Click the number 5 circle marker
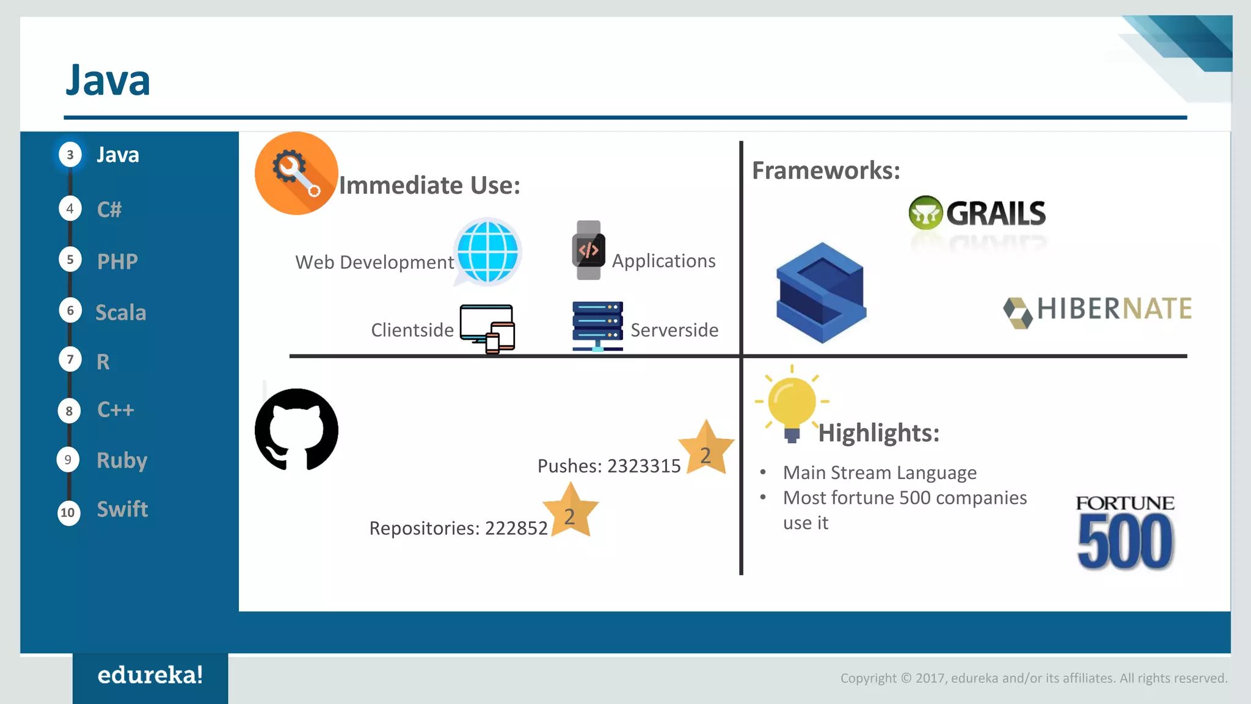The width and height of the screenshot is (1251, 704). pos(70,260)
